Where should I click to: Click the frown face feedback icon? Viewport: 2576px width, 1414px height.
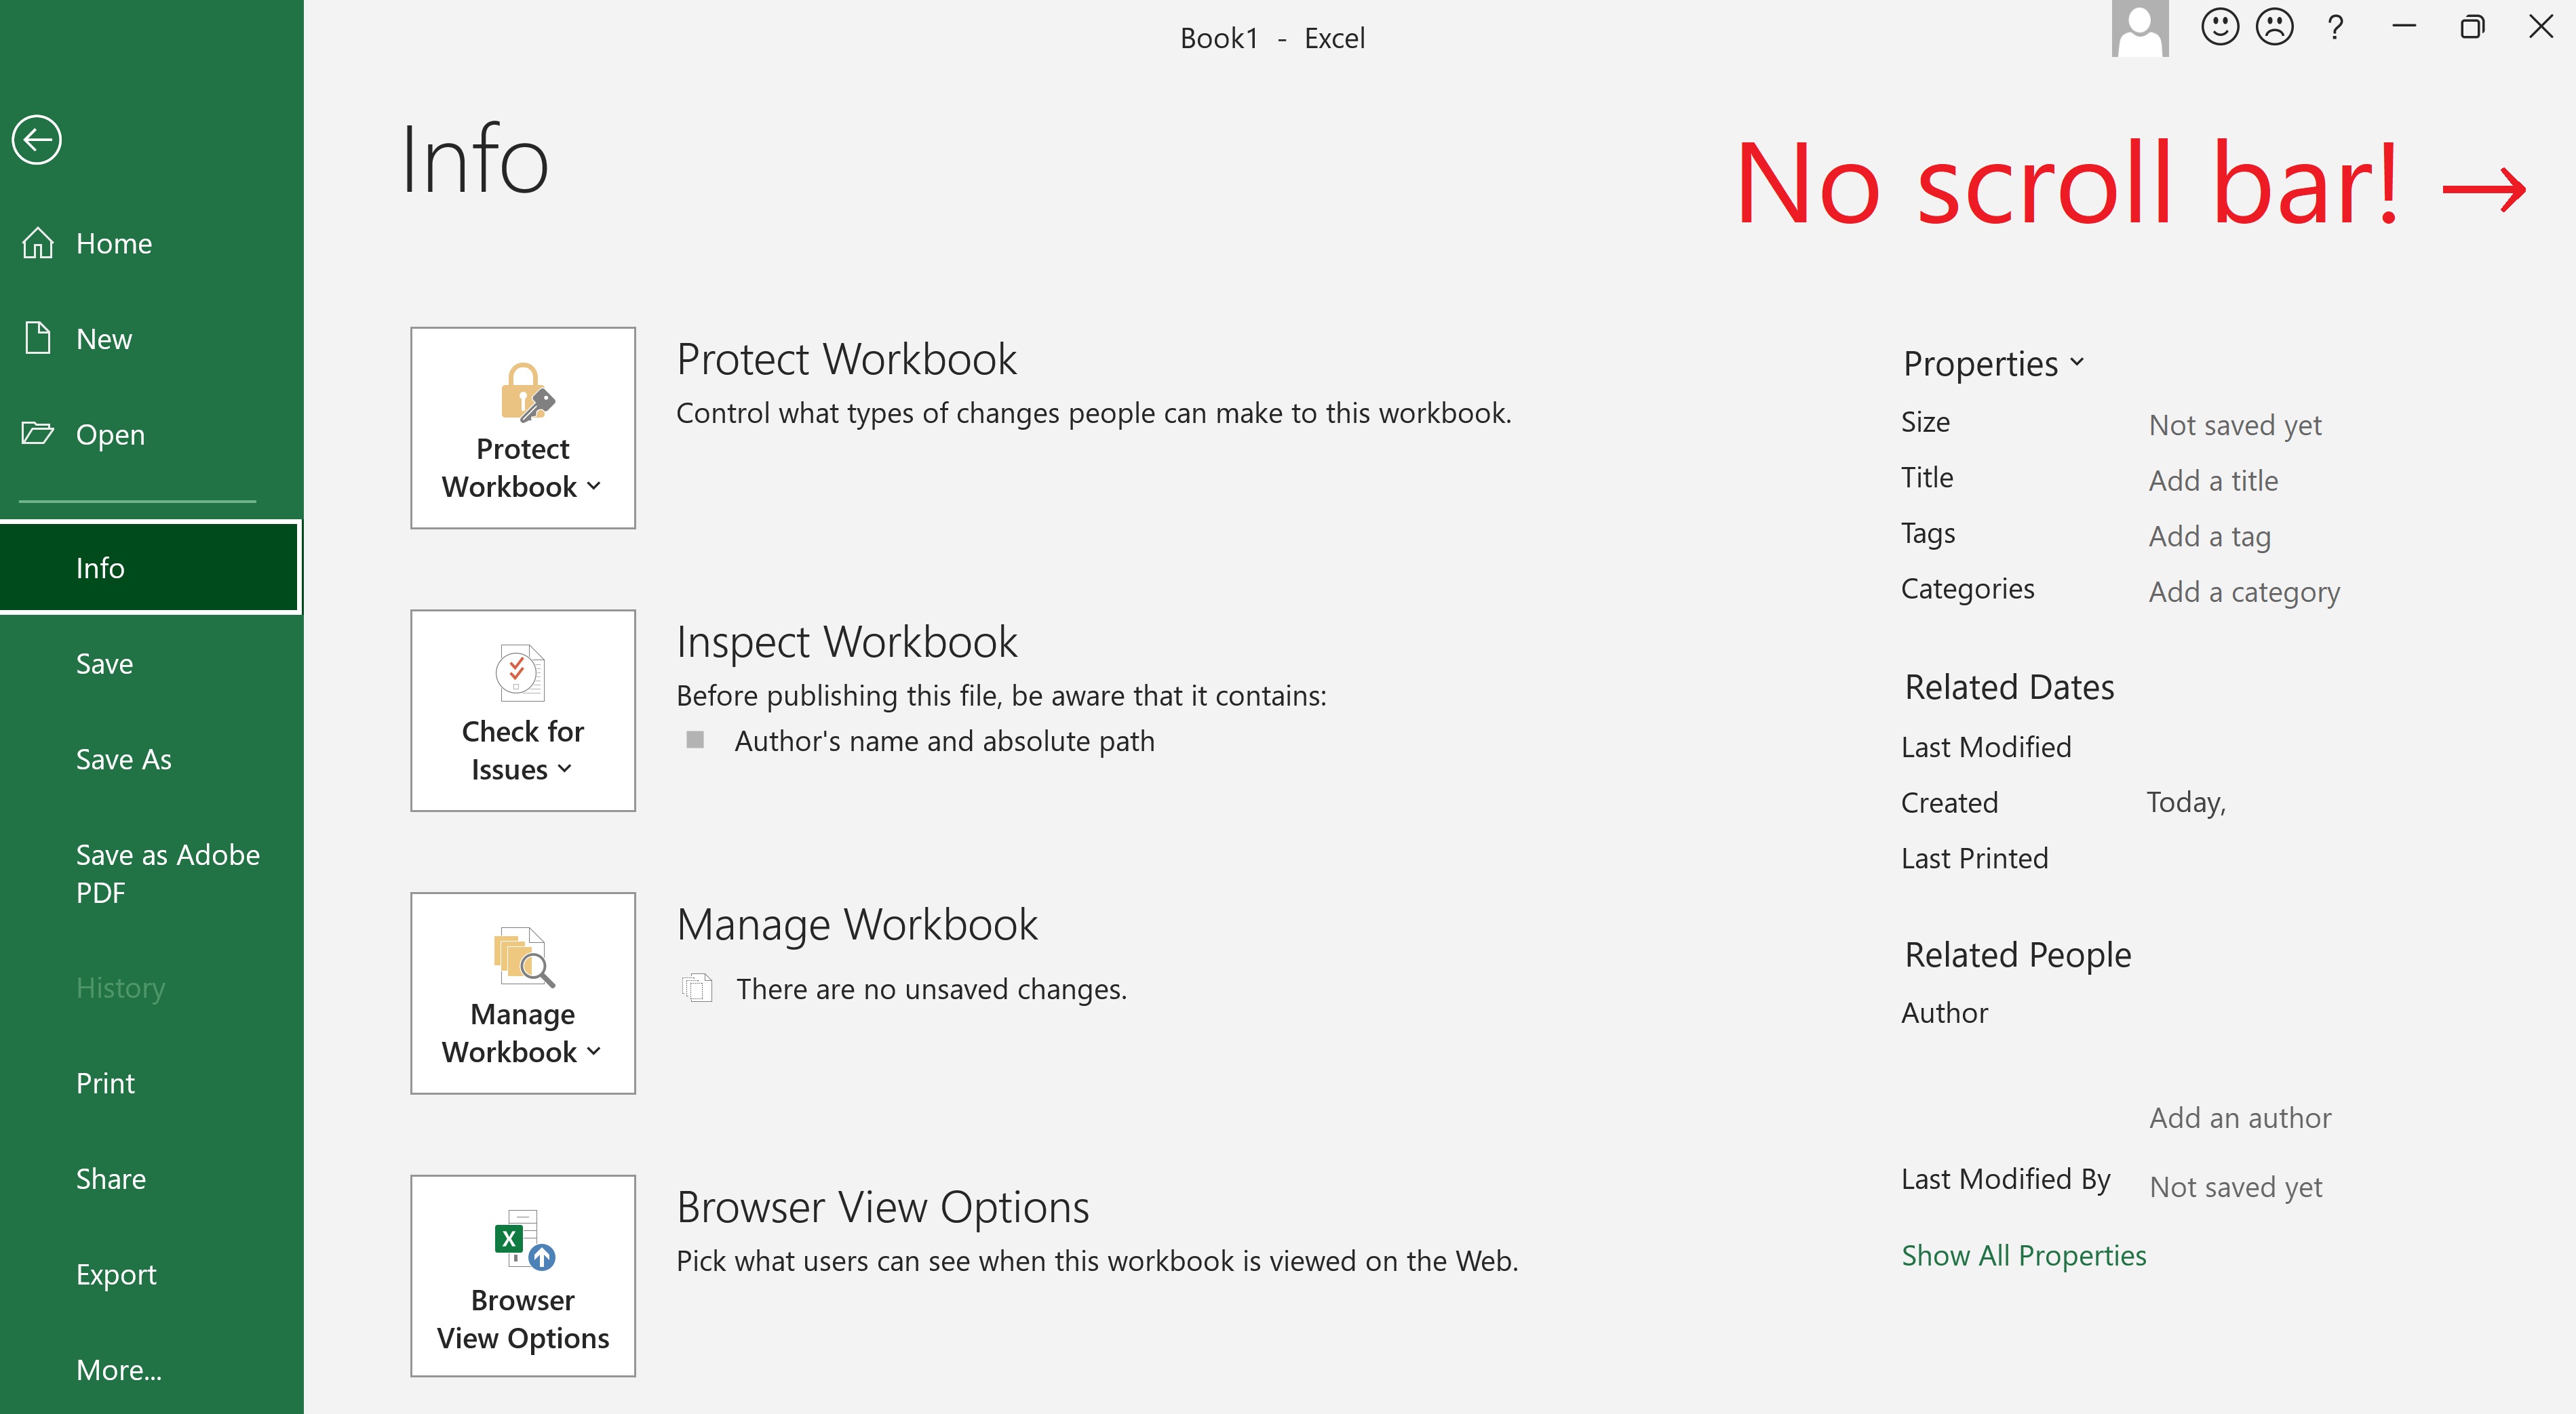tap(2274, 27)
